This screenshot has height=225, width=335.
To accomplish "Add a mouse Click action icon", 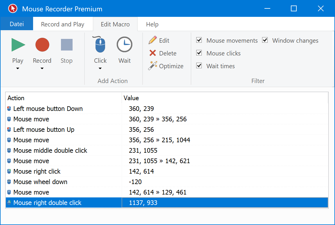I will 100,45.
